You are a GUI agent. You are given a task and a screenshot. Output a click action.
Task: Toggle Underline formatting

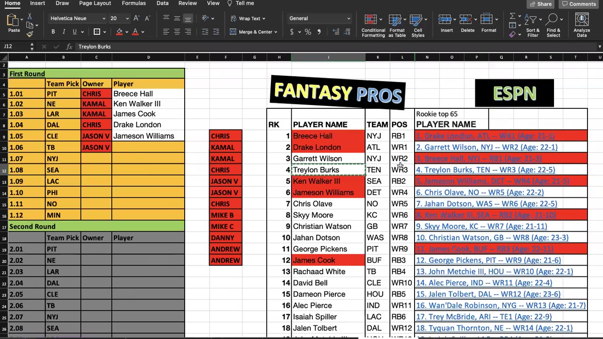pos(74,32)
